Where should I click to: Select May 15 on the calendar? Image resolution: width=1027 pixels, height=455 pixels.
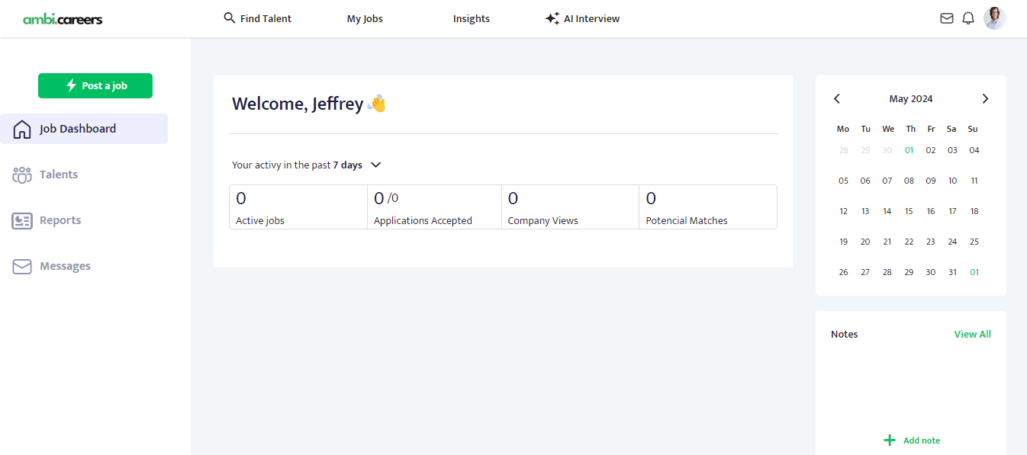point(909,211)
